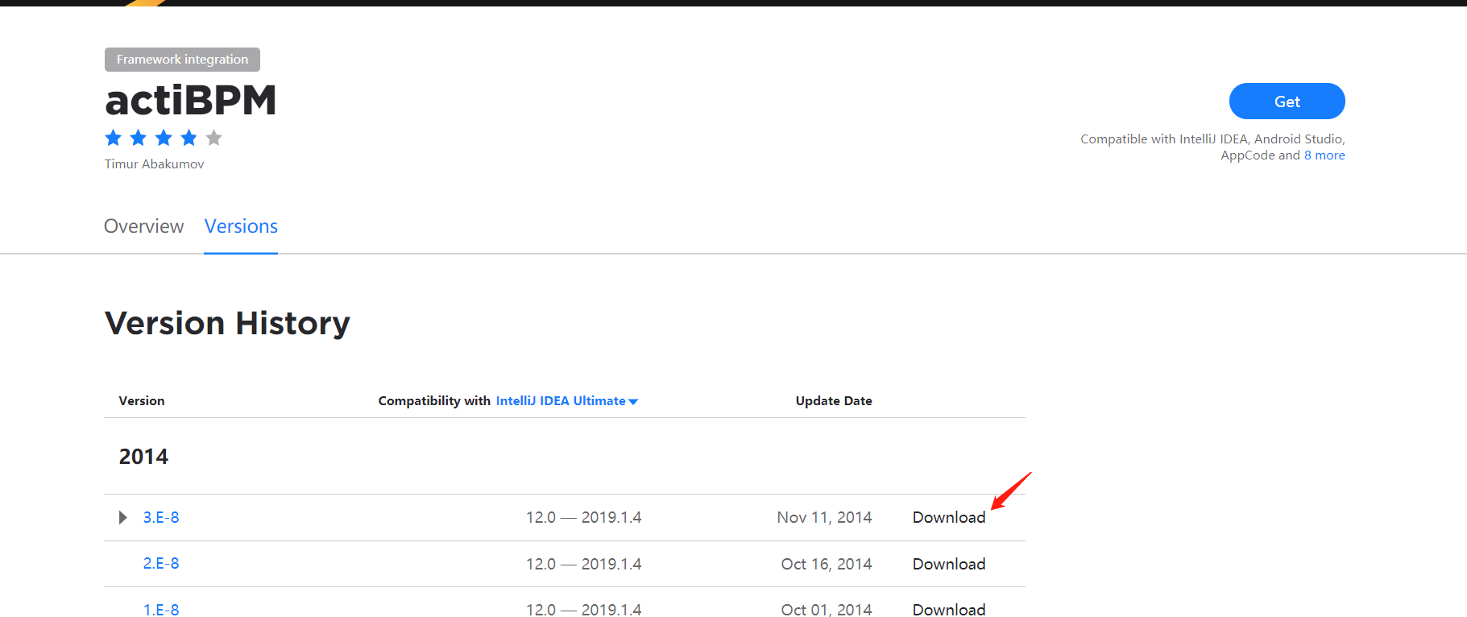
Task: Click the fifth gray rating star
Action: tap(213, 138)
